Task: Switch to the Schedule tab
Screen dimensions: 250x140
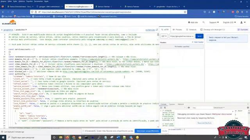Action: pyautogui.click(x=191, y=30)
